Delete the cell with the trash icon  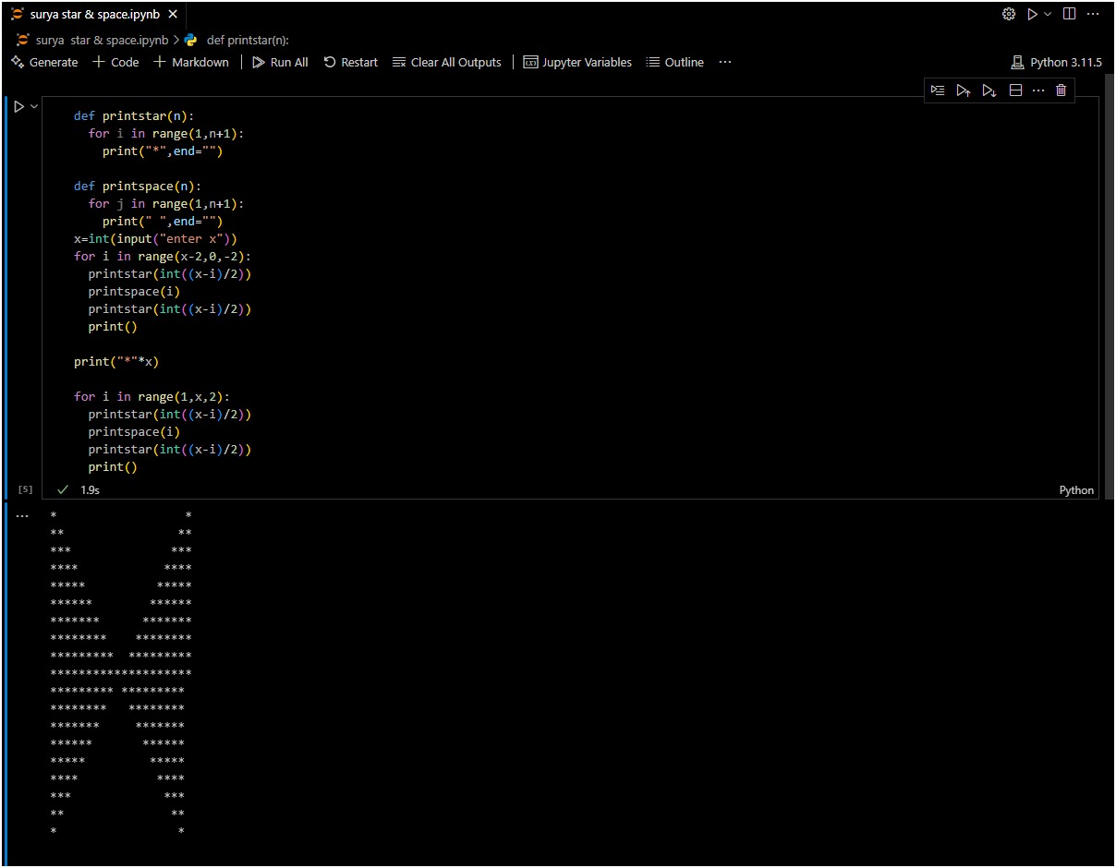pos(1061,90)
